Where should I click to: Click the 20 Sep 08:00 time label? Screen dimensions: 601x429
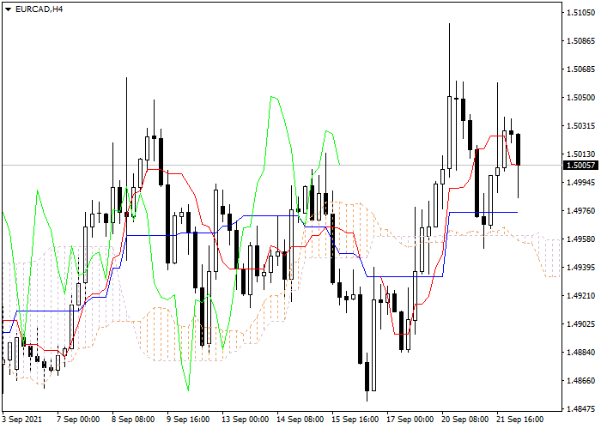coord(465,420)
